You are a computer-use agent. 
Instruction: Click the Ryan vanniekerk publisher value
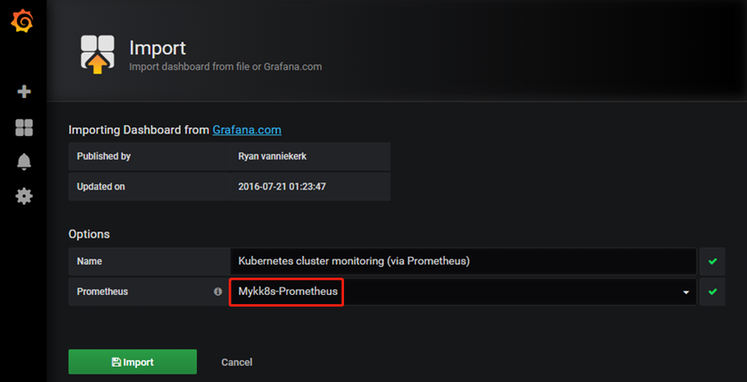[272, 156]
